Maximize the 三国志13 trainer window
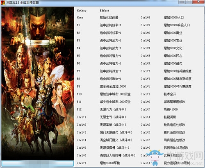The height and width of the screenshot is (168, 205). [x=189, y=2]
